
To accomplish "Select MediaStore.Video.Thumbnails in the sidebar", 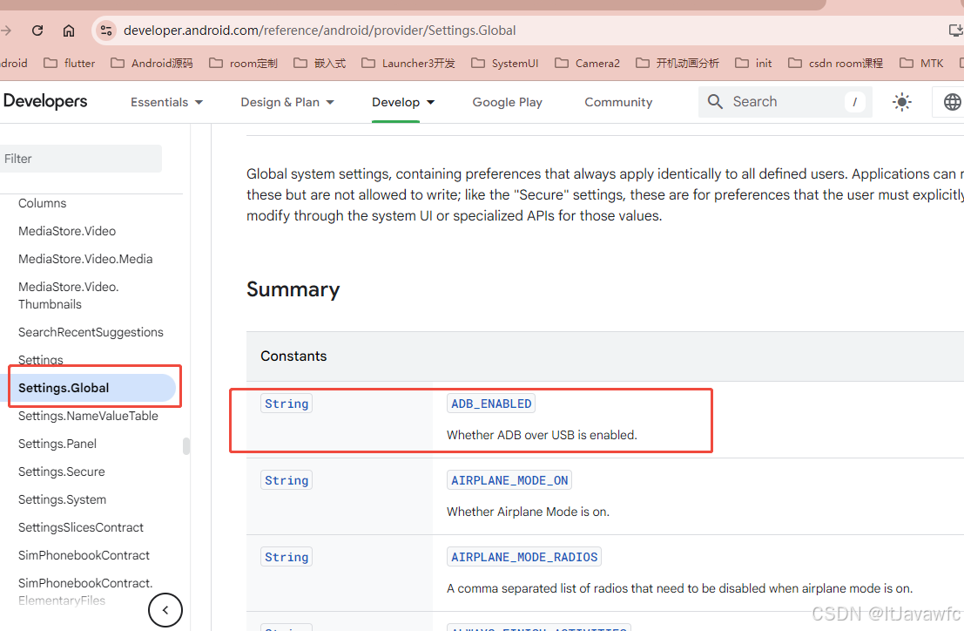I will click(x=68, y=295).
